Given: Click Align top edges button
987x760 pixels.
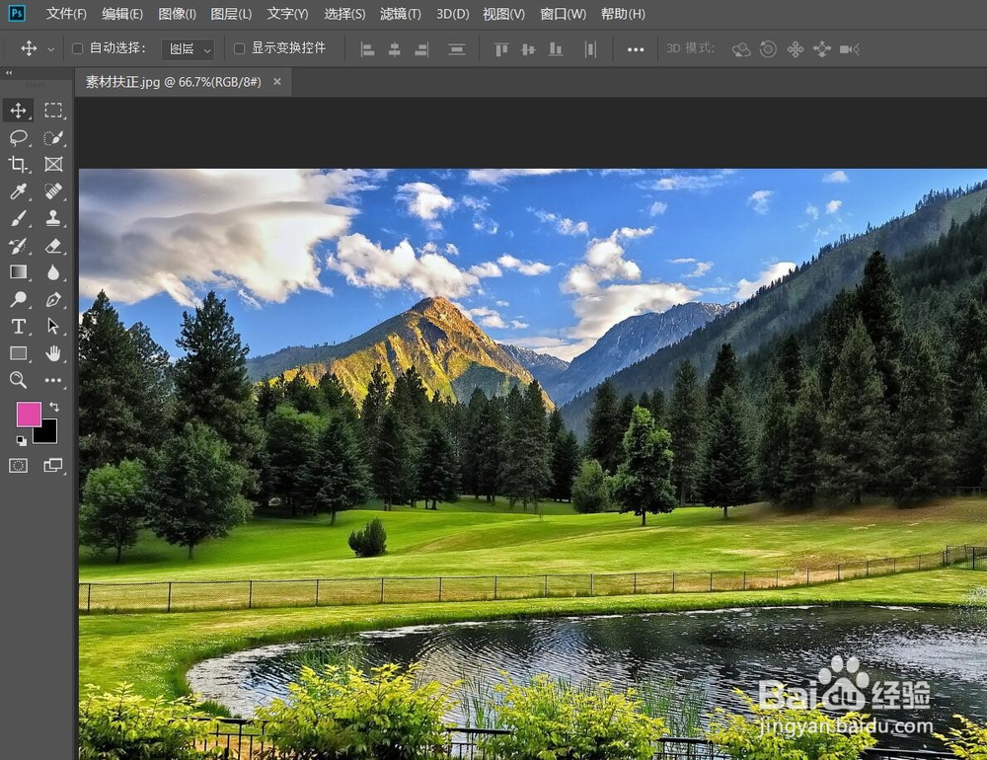Looking at the screenshot, I should (x=501, y=49).
